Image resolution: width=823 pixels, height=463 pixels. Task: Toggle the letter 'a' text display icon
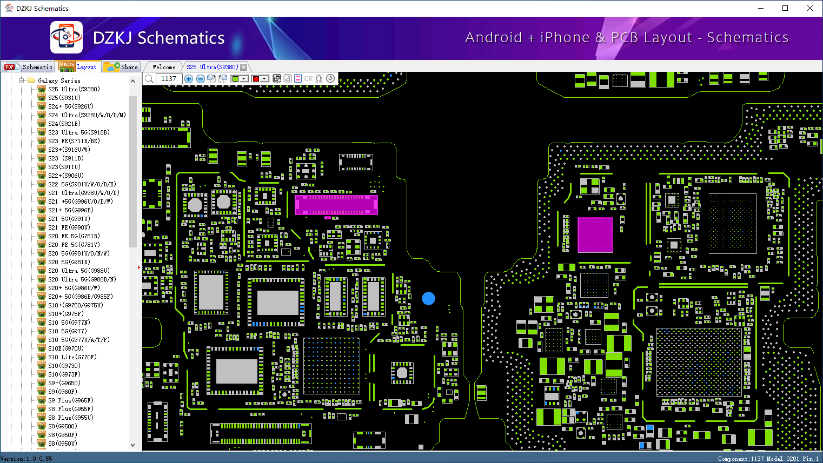point(288,78)
